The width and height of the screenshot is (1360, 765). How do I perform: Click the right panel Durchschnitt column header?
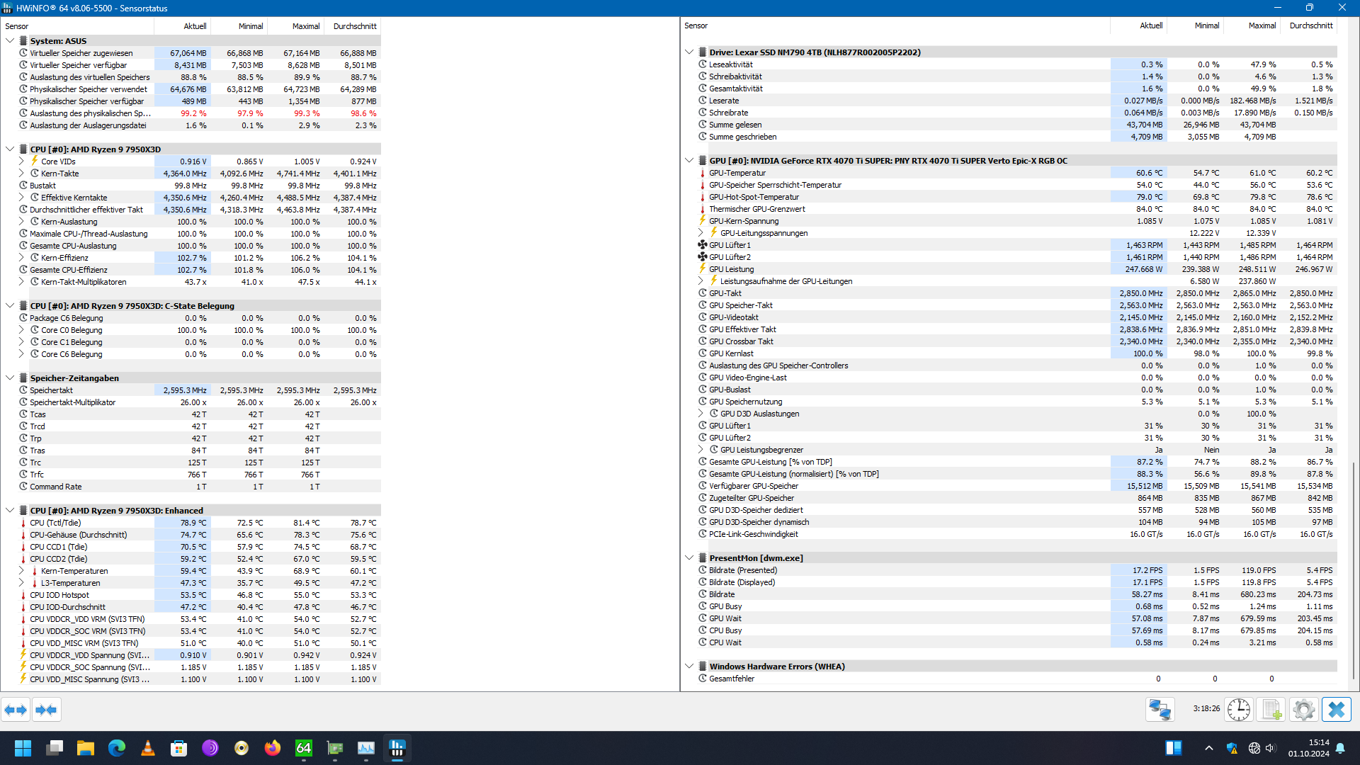click(x=1310, y=25)
